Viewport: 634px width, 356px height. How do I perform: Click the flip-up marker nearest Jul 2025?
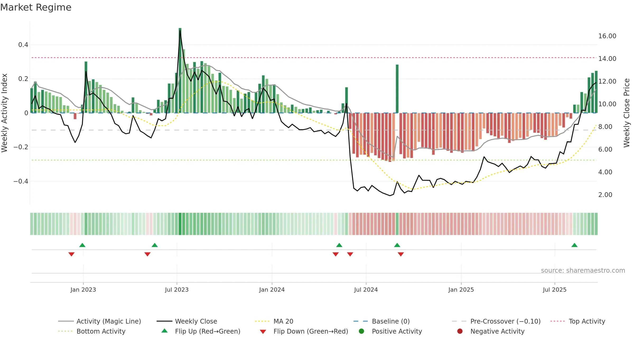click(575, 245)
